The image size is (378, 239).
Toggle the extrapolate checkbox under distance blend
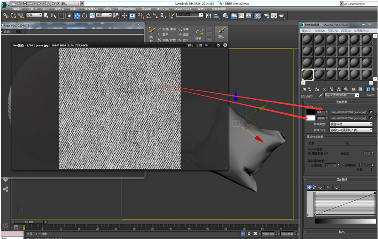click(x=373, y=169)
